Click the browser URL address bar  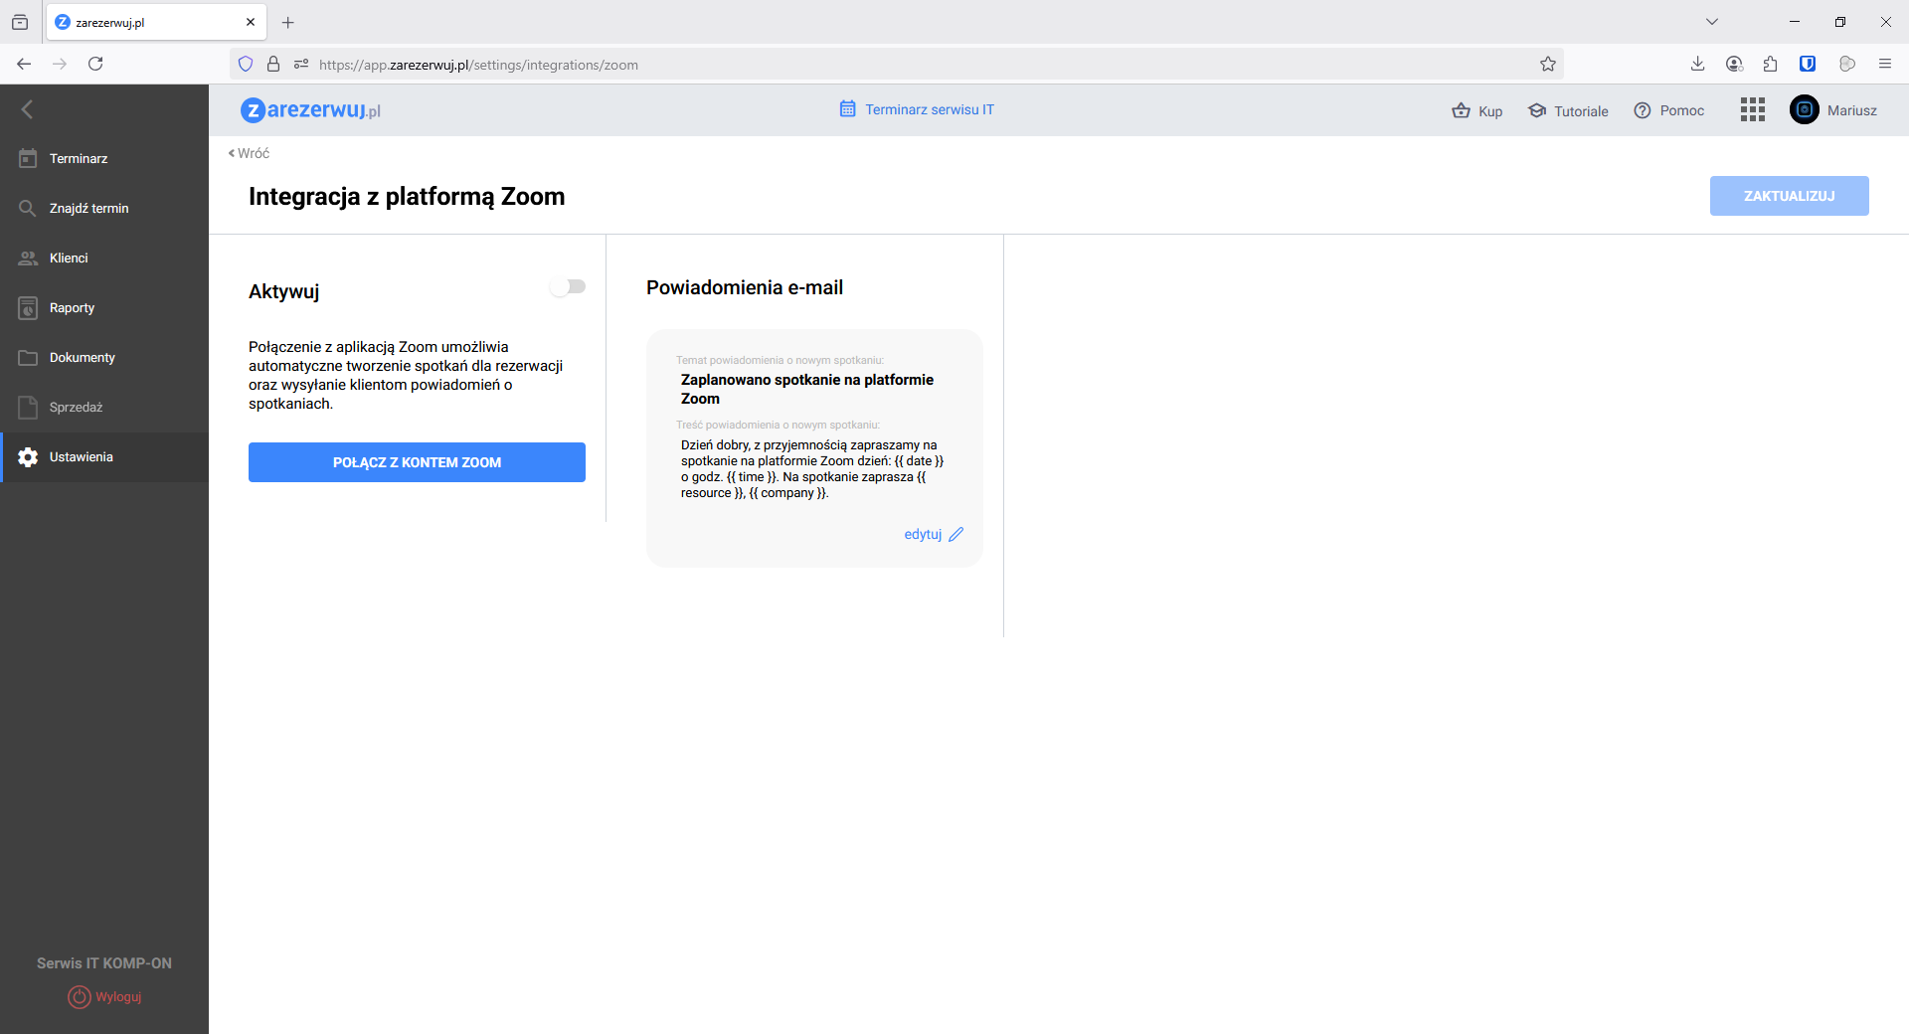(x=895, y=65)
